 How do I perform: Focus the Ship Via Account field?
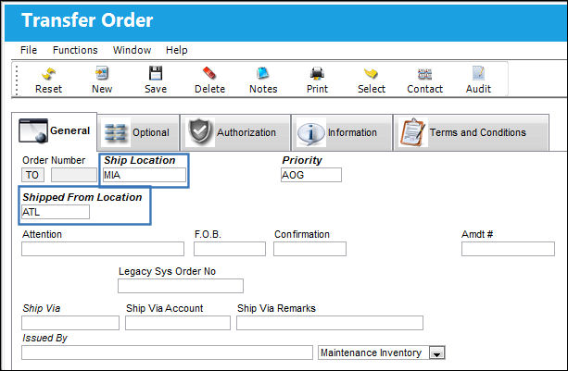[178, 323]
